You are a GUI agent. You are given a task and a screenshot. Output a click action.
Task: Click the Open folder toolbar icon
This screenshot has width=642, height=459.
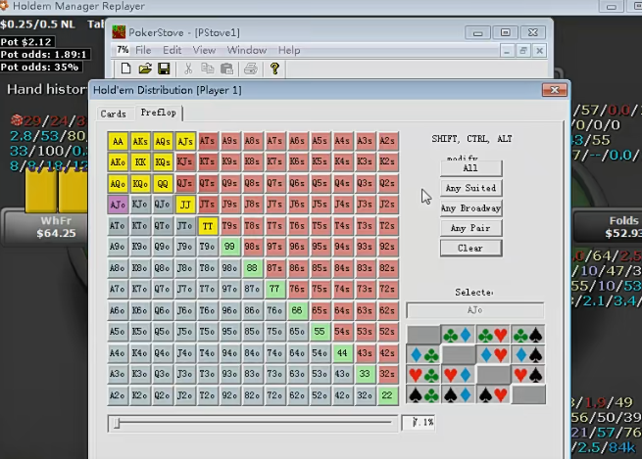[x=144, y=69]
